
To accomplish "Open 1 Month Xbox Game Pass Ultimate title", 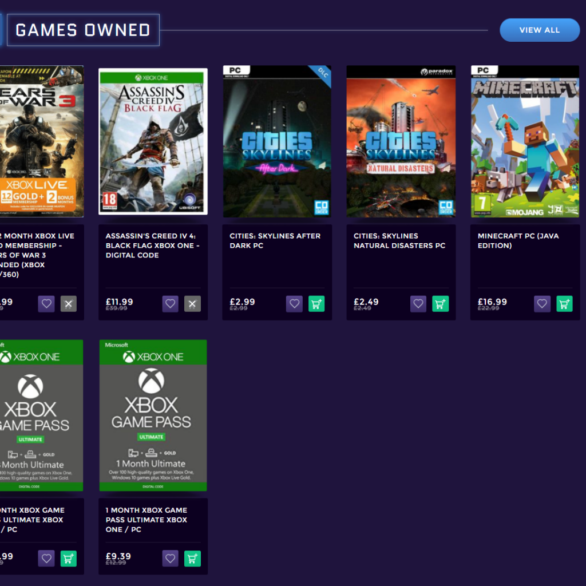I will click(146, 520).
